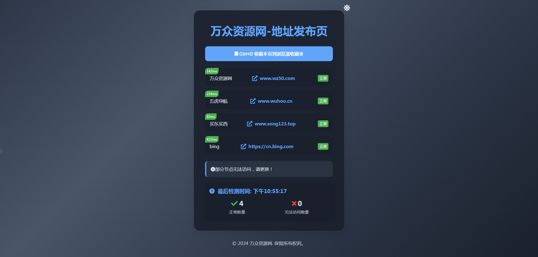Click the red X inaccessible count icon
Viewport: 538px width, 257px height.
[x=294, y=203]
